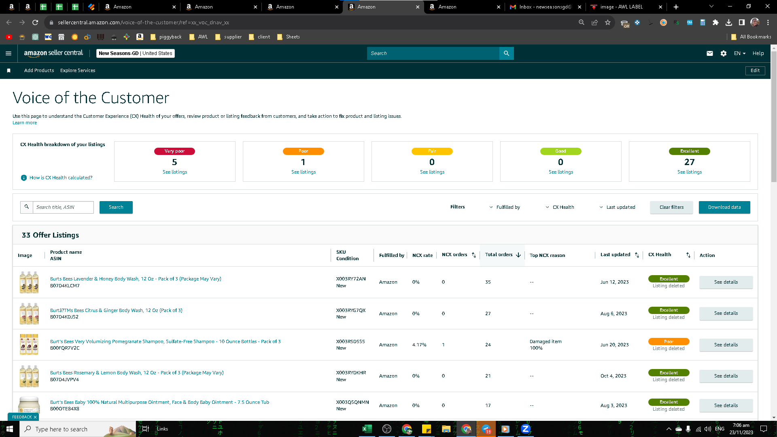
Task: Click the Search title, ASIN input field
Action: tap(63, 207)
